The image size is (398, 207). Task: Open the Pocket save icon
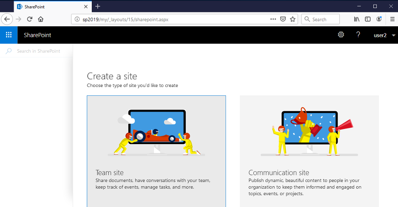click(283, 19)
